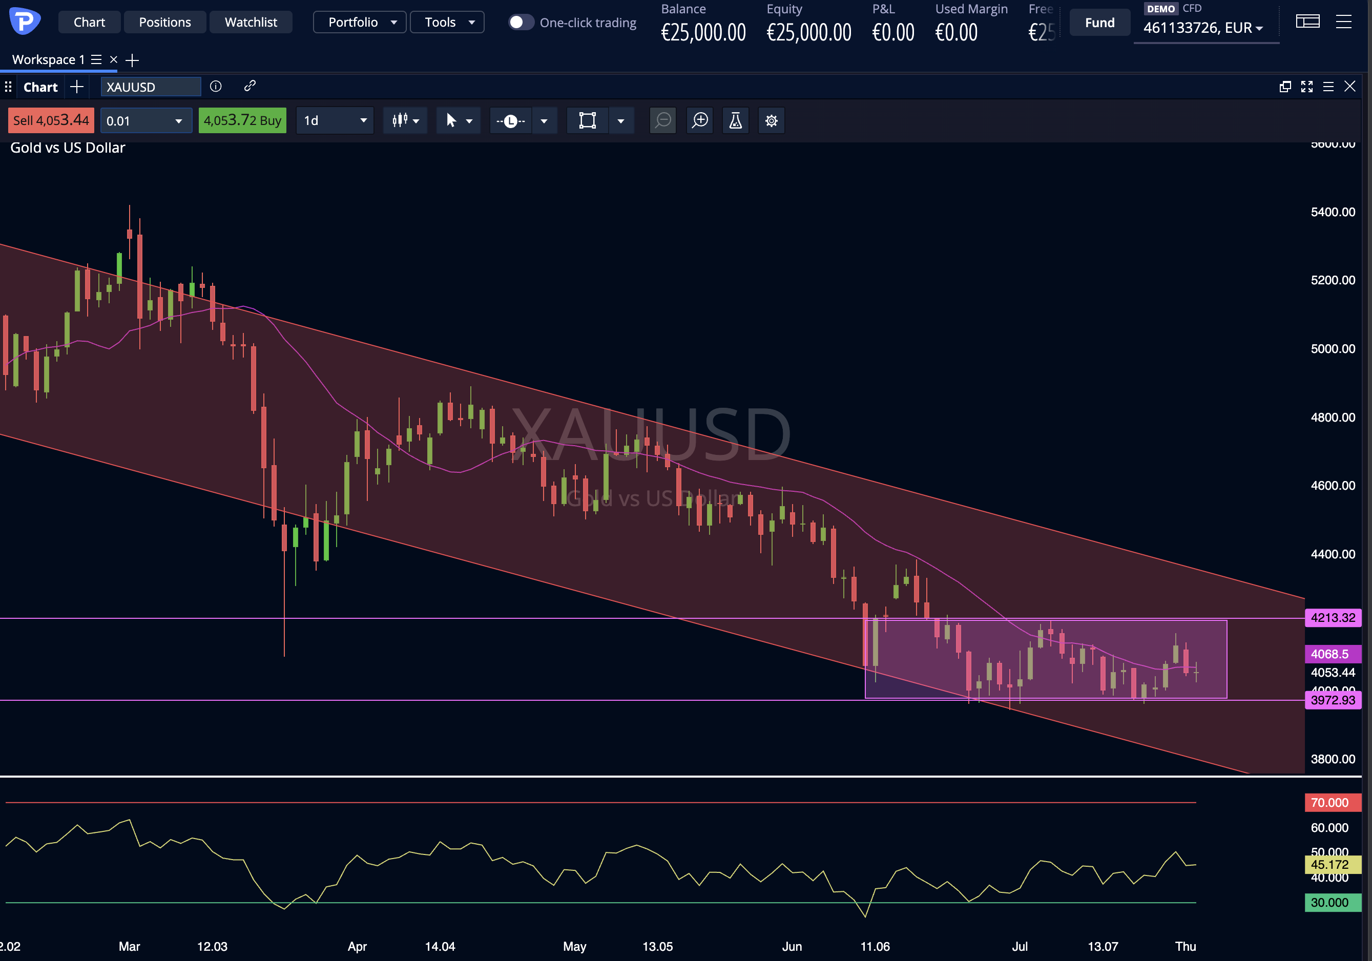Expand the 1d timeframe dropdown
This screenshot has width=1372, height=961.
pos(335,121)
